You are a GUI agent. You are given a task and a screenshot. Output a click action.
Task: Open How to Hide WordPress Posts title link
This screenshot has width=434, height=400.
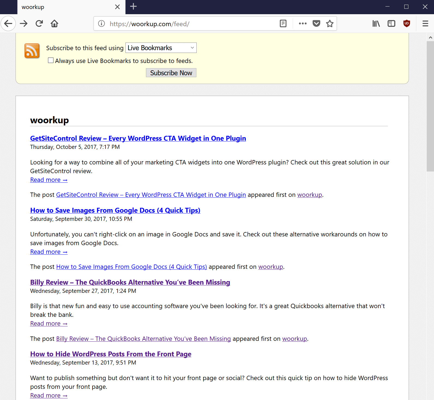coord(111,354)
